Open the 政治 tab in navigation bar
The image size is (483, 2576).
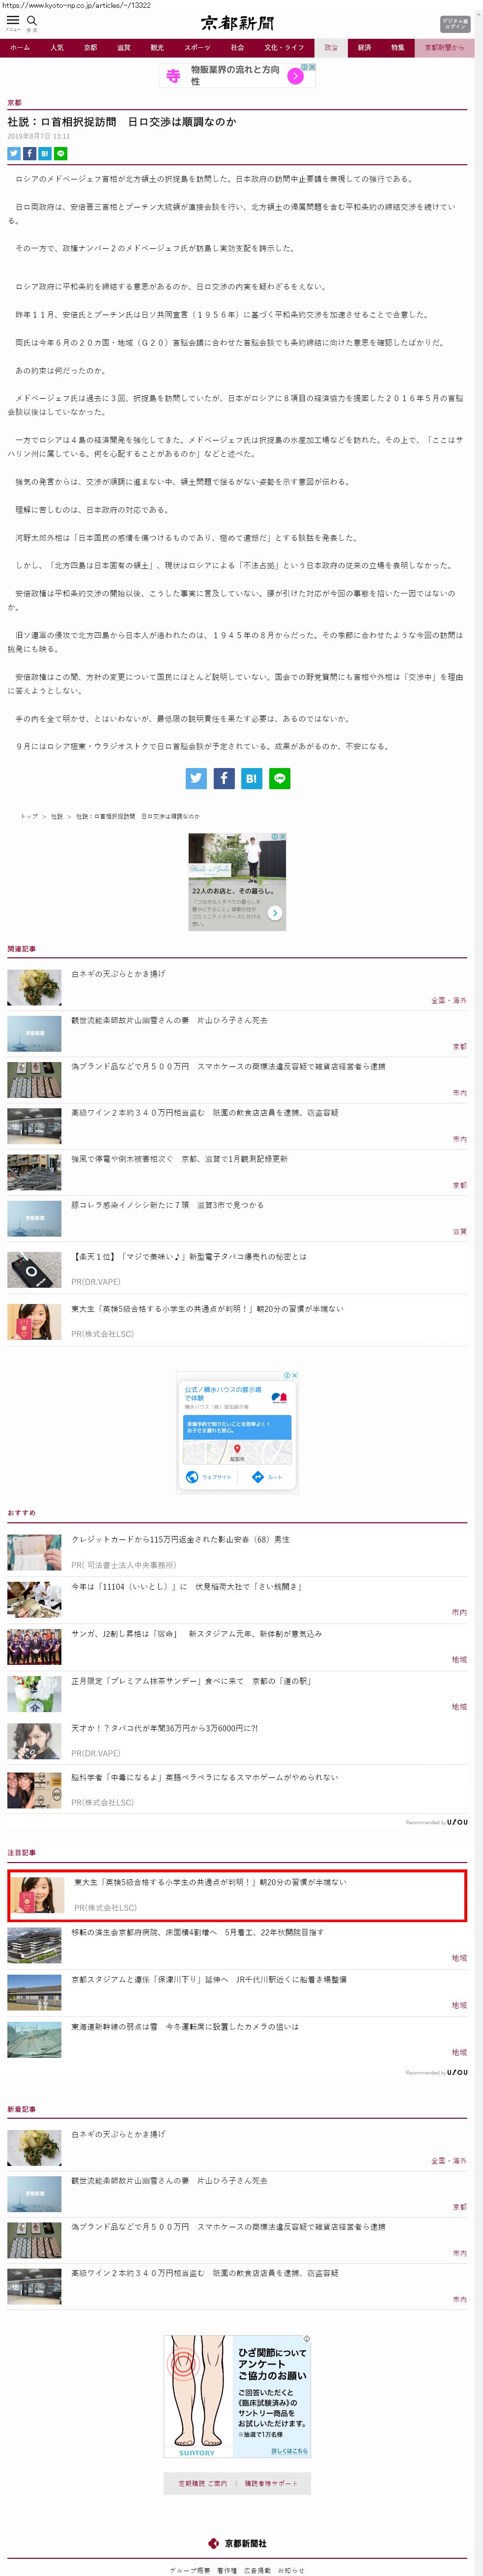[x=331, y=47]
